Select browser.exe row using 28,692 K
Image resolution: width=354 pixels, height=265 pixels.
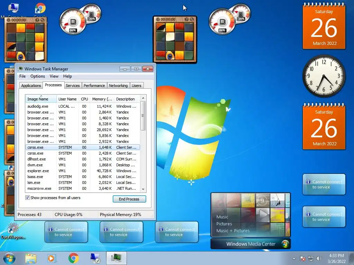point(83,130)
